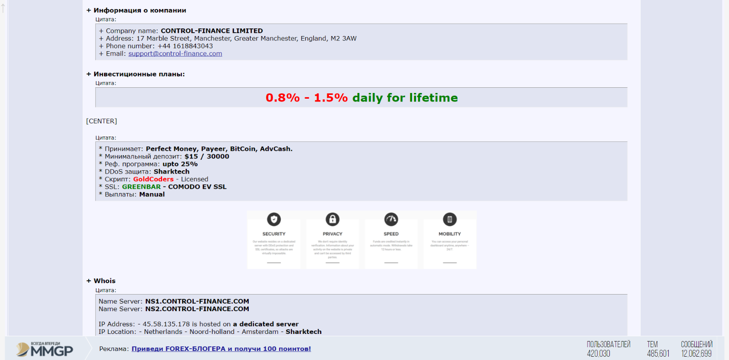The height and width of the screenshot is (360, 729).
Task: Click the ПОЛЬЗОВАТЕЛЕЙ 420,030 counter
Action: pos(609,349)
